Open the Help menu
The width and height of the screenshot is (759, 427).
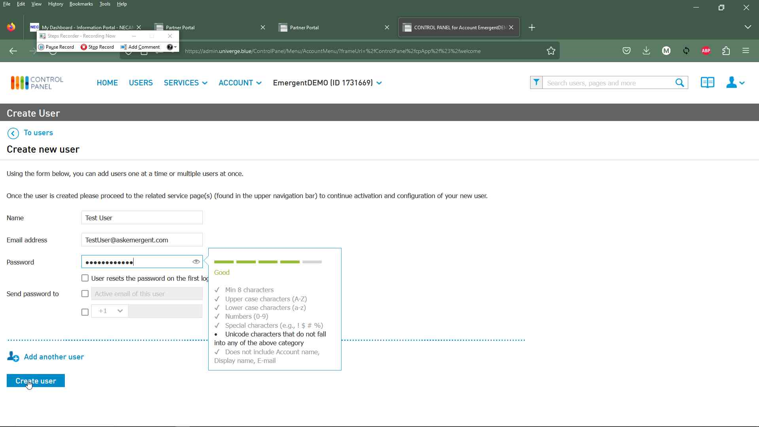(x=122, y=4)
